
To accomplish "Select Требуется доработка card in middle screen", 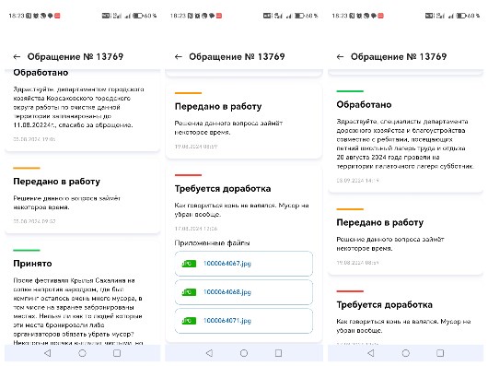I will coord(244,254).
